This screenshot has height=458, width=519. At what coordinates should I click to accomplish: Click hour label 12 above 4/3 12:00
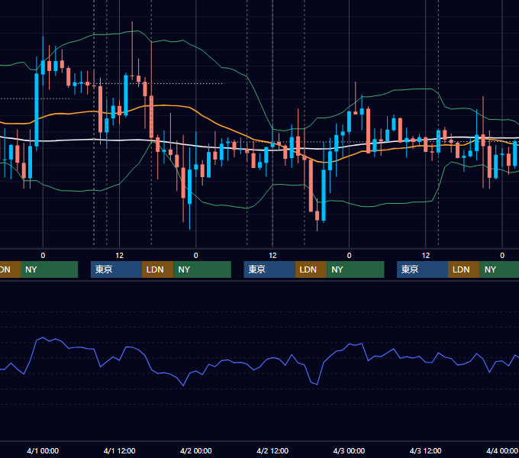pyautogui.click(x=426, y=256)
